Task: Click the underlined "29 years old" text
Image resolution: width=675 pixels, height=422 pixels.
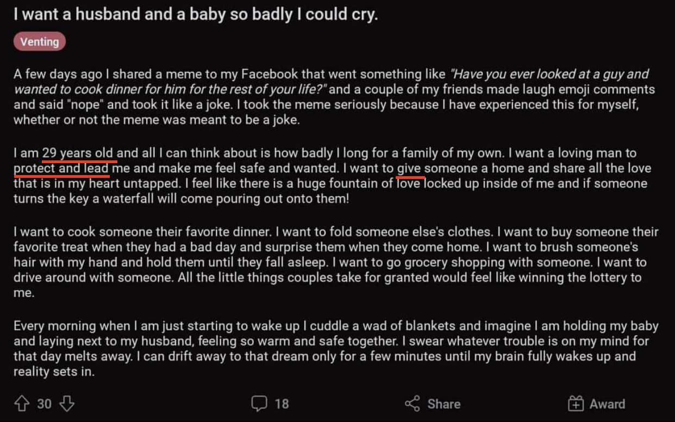Action: tap(78, 153)
